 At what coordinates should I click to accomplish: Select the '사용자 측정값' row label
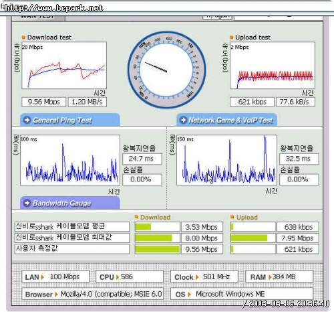pos(72,249)
